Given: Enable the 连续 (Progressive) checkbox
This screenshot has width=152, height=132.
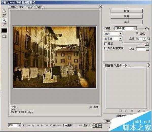Looking at the screenshot, I should tap(105, 44).
